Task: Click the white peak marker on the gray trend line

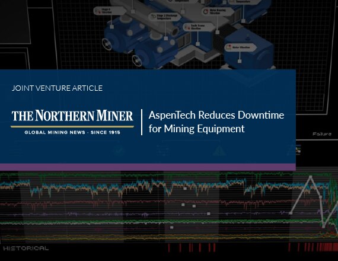Action: [310, 177]
